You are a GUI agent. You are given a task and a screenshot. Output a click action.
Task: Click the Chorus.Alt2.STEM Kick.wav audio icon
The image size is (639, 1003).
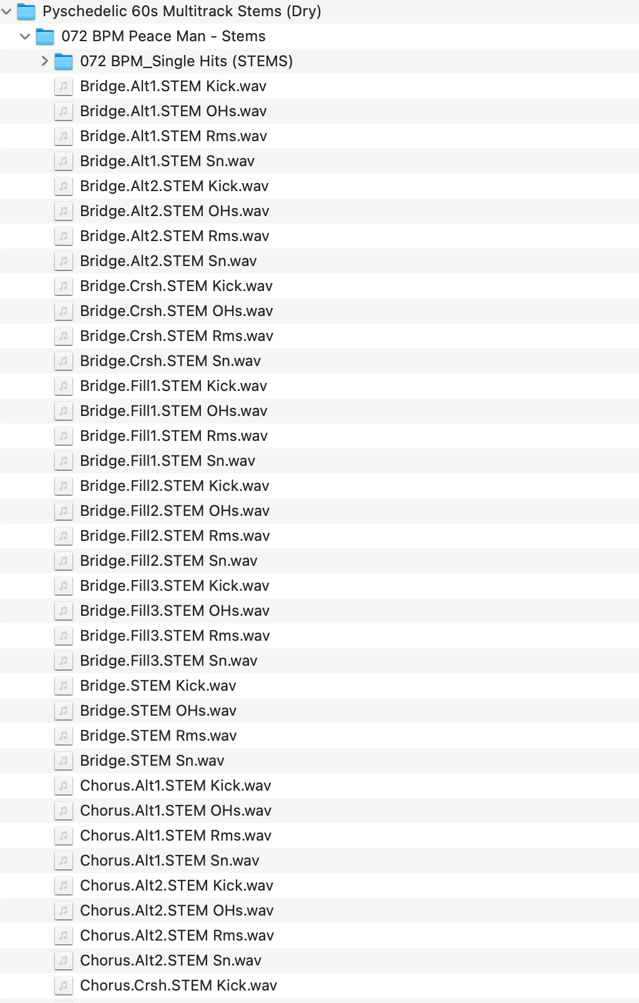[63, 886]
